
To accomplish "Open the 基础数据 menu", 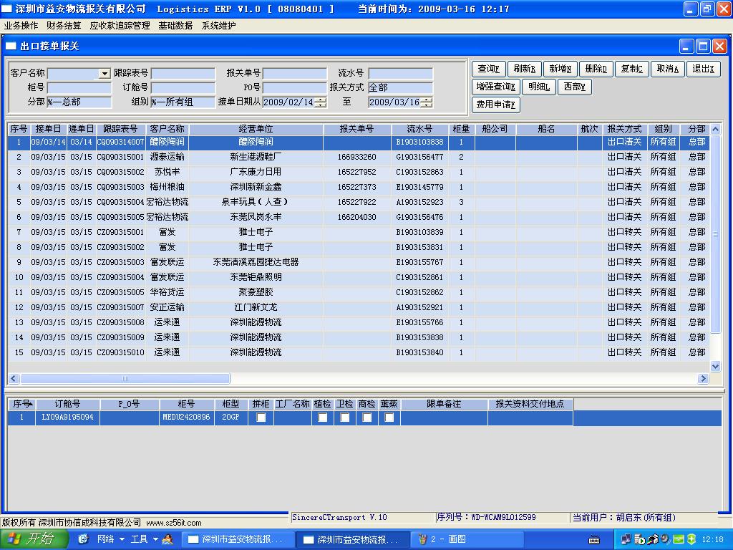I will [x=175, y=26].
